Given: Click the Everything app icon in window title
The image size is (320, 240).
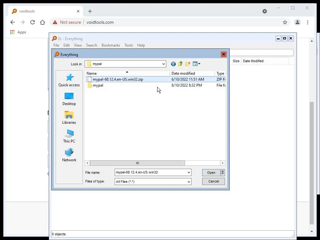Looking at the screenshot, I should coord(54,38).
